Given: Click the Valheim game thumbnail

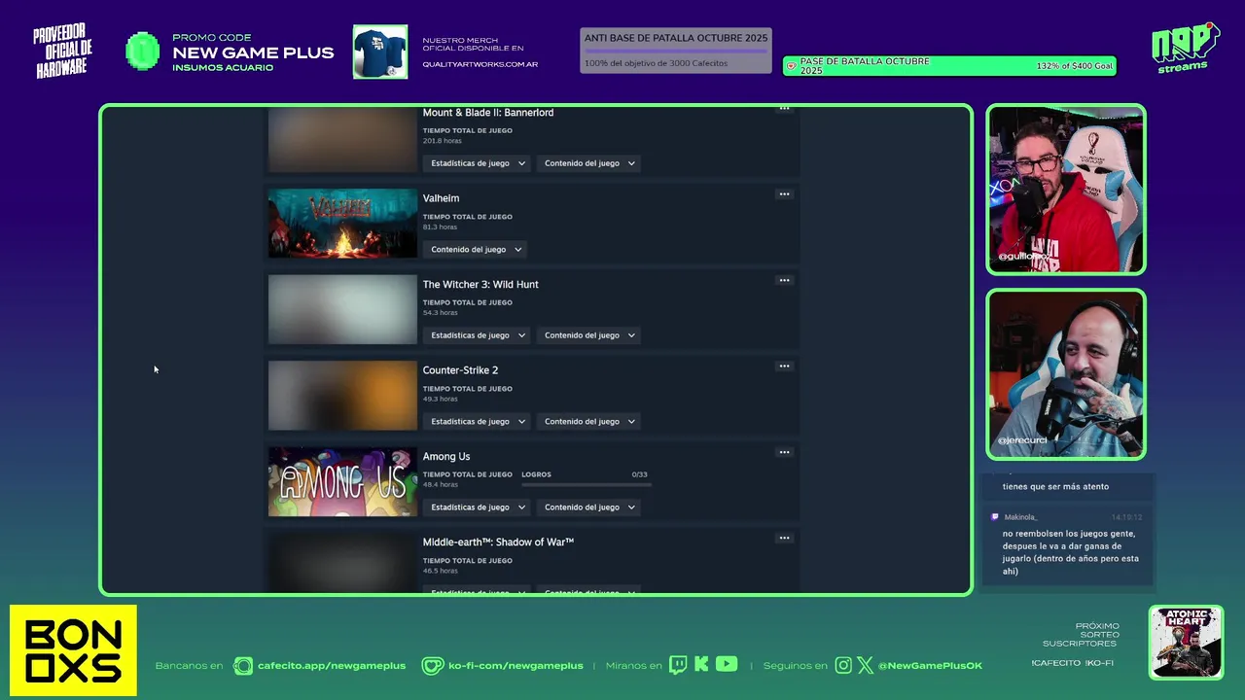Looking at the screenshot, I should [342, 224].
